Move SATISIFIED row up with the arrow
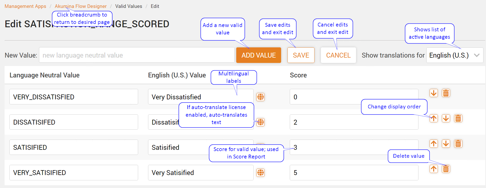Screen dimensions: 486x188 tap(434, 143)
